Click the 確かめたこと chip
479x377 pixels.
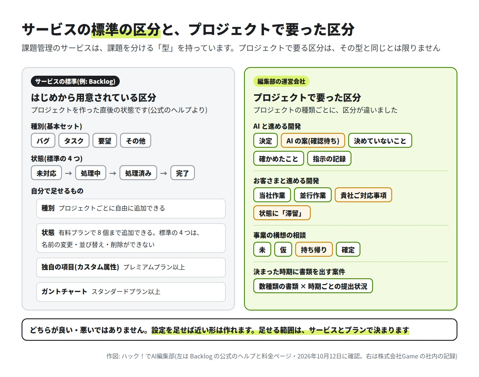click(x=279, y=159)
